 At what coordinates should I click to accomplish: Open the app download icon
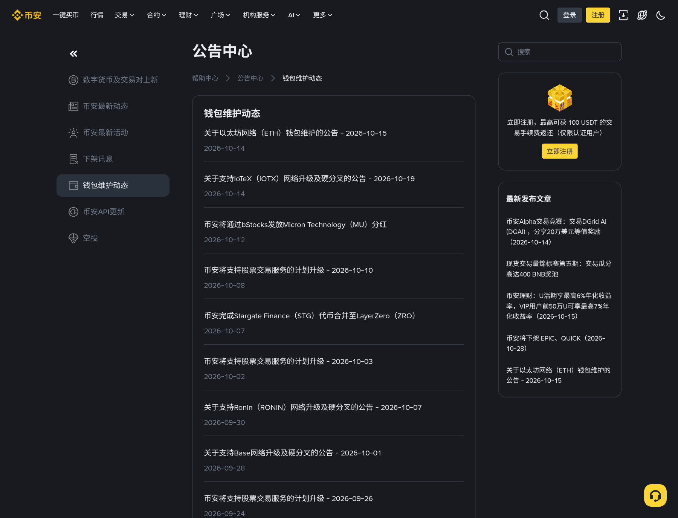[x=623, y=15]
